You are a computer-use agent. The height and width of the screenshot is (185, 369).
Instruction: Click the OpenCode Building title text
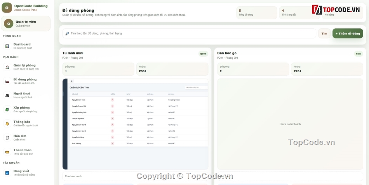31,6
